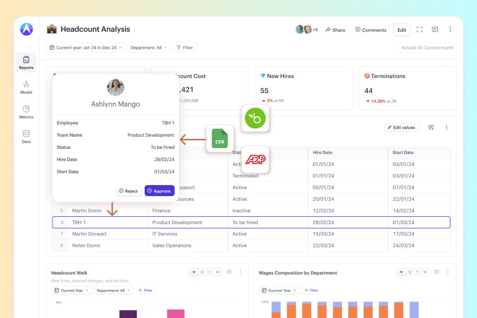Open the Department: All dropdown at top
Screen dimensions: 477x318
coord(148,48)
